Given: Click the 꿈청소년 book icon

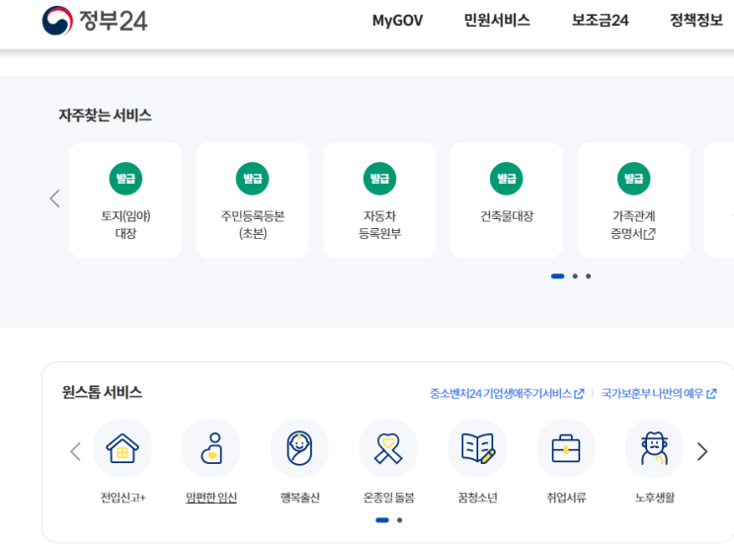Looking at the screenshot, I should tap(477, 448).
